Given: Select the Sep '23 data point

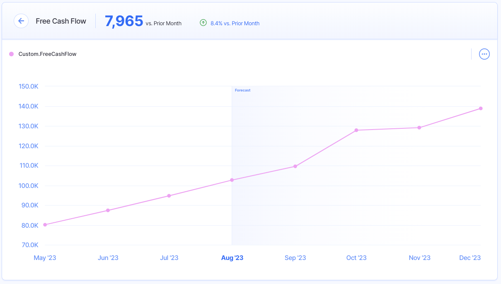Looking at the screenshot, I should click(295, 166).
